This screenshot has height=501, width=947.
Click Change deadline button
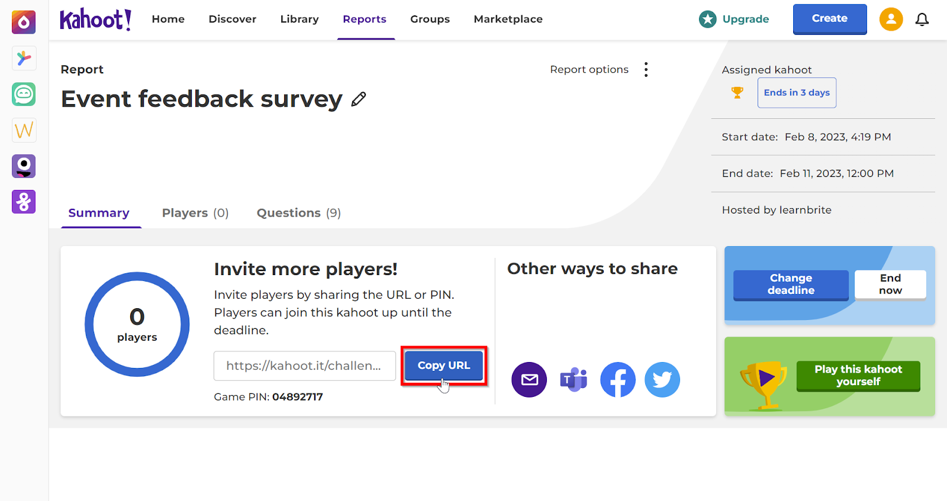click(791, 285)
